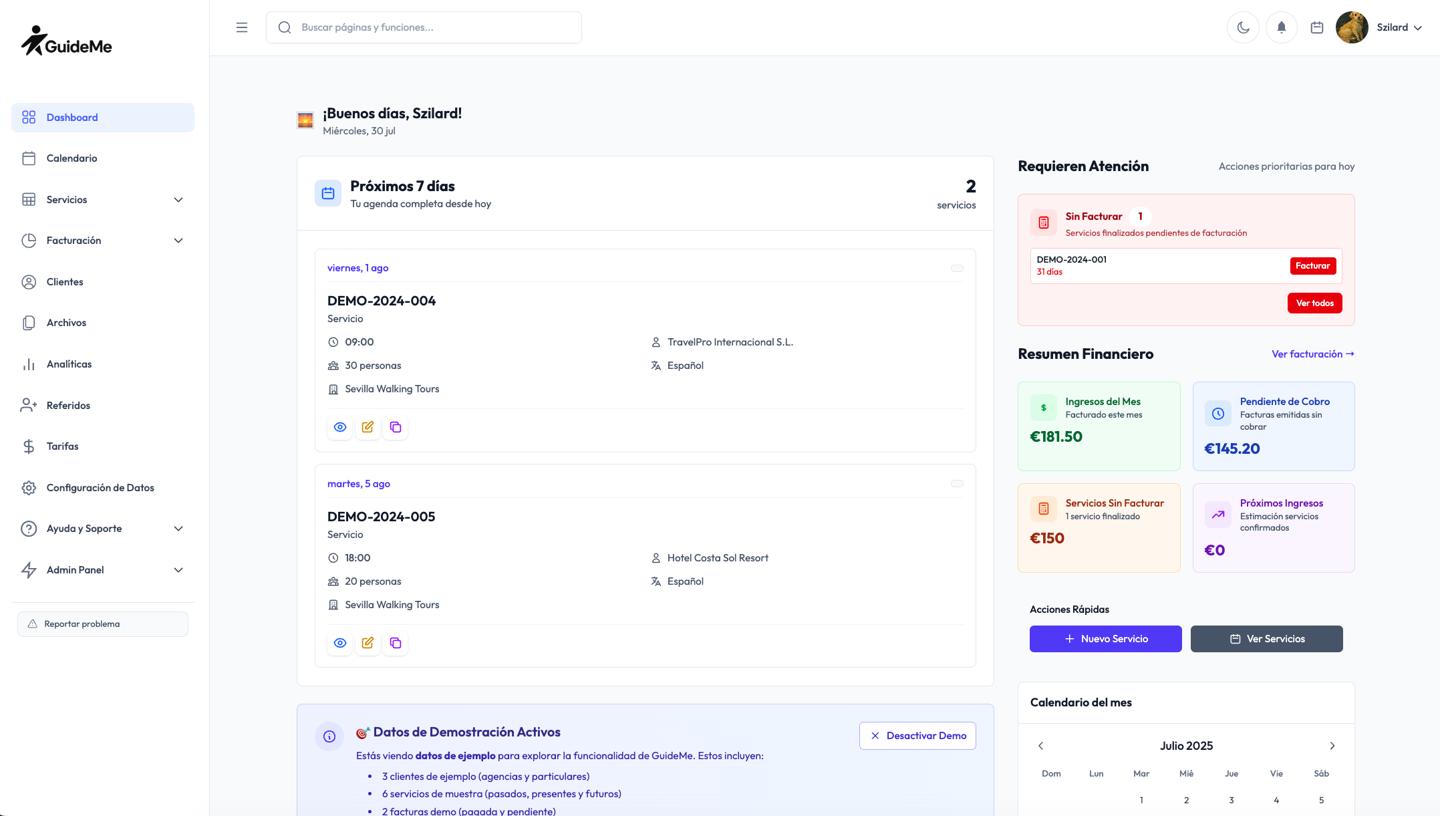The height and width of the screenshot is (816, 1440).
Task: Toggle the viernes 1 ago status pill
Action: click(x=957, y=268)
